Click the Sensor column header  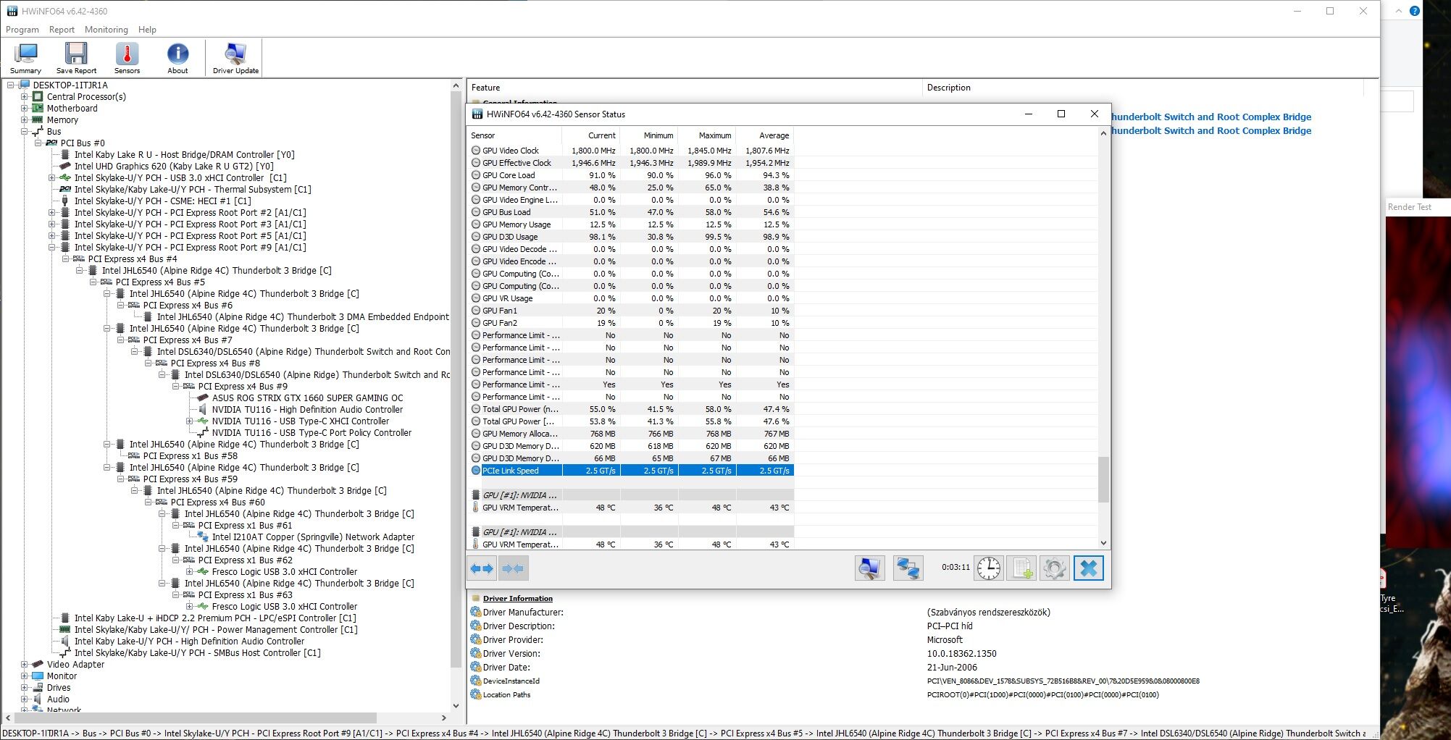[x=514, y=135]
